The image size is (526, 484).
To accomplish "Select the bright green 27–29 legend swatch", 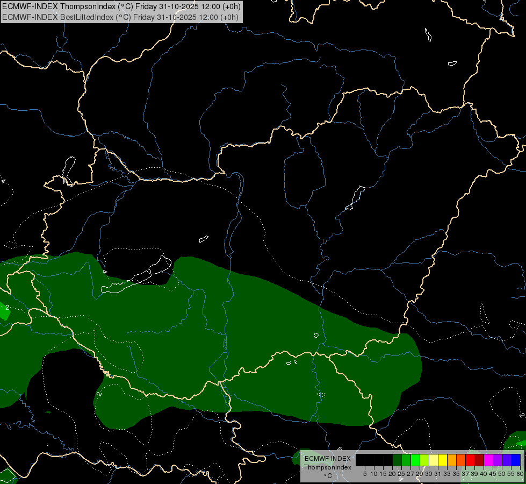I will click(415, 460).
